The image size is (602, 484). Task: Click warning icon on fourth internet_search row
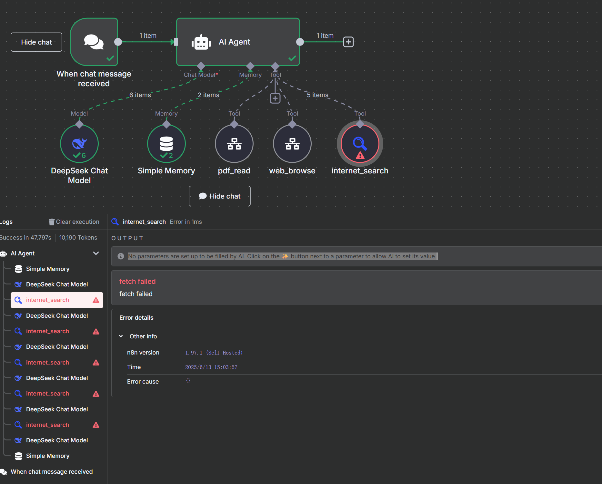tap(96, 394)
